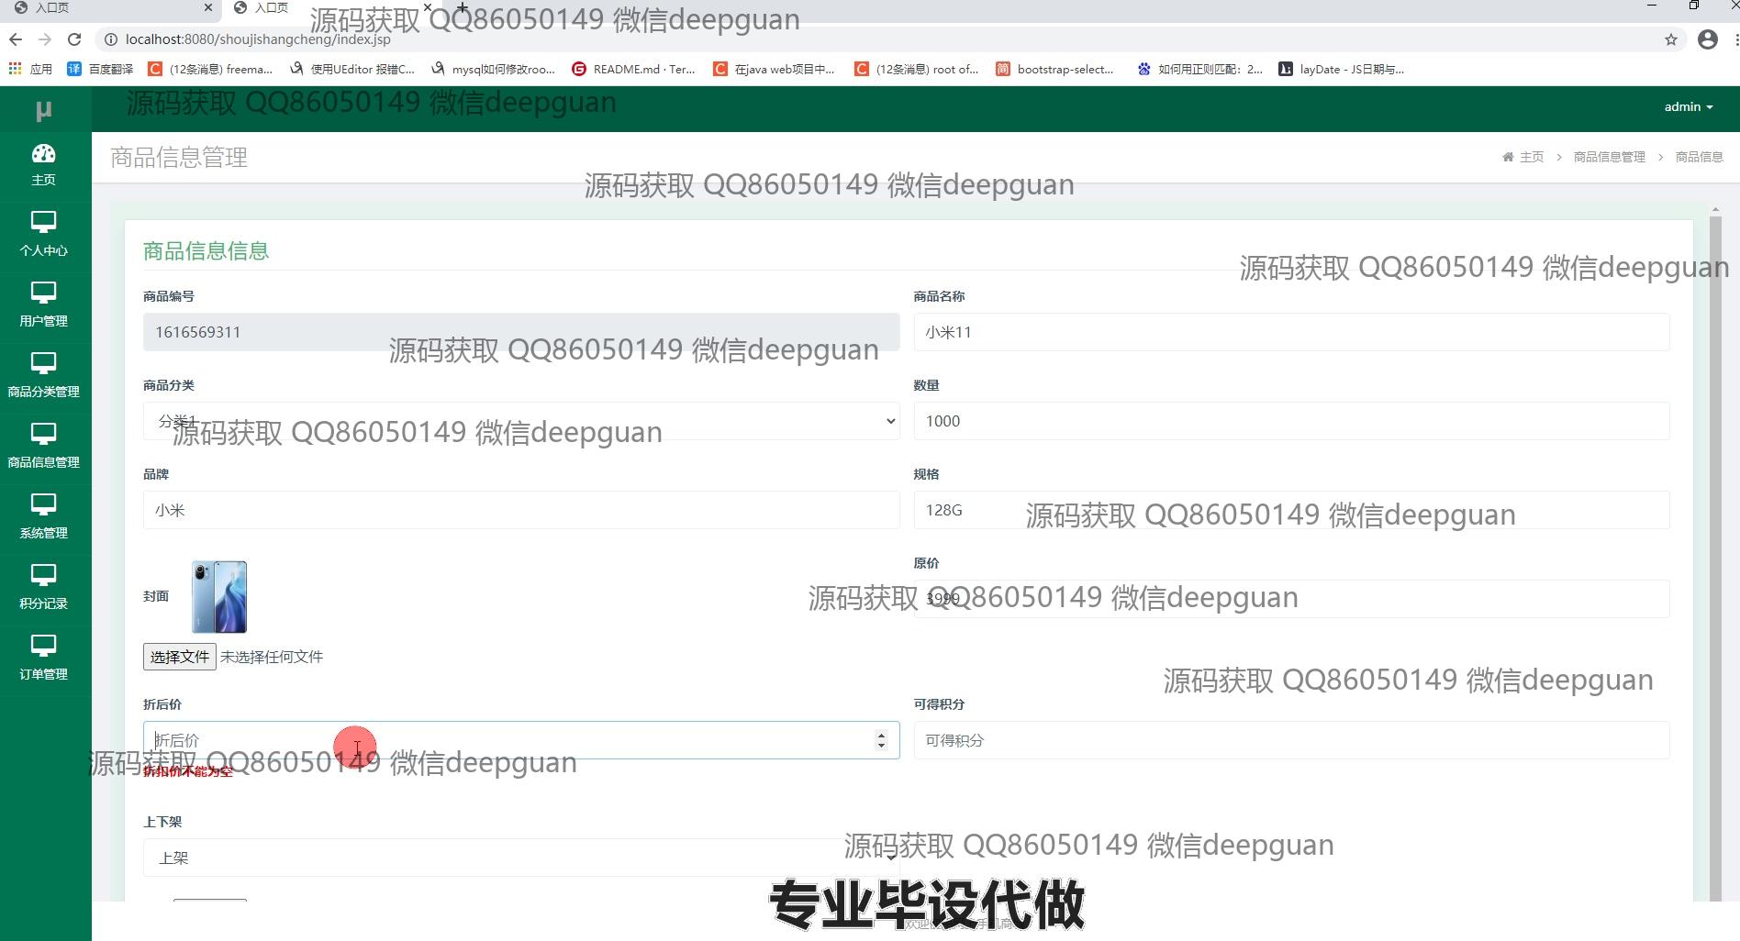This screenshot has height=941, width=1740.
Task: Expand the 上下架 dropdown
Action: [520, 858]
